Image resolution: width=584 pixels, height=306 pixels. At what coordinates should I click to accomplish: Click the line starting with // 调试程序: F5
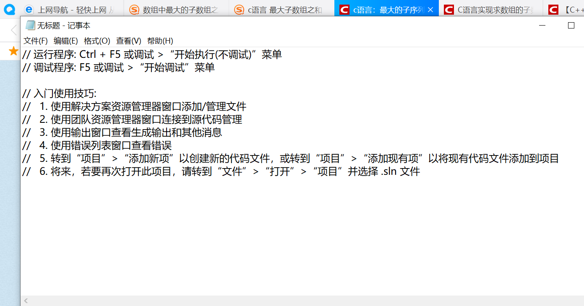[118, 67]
